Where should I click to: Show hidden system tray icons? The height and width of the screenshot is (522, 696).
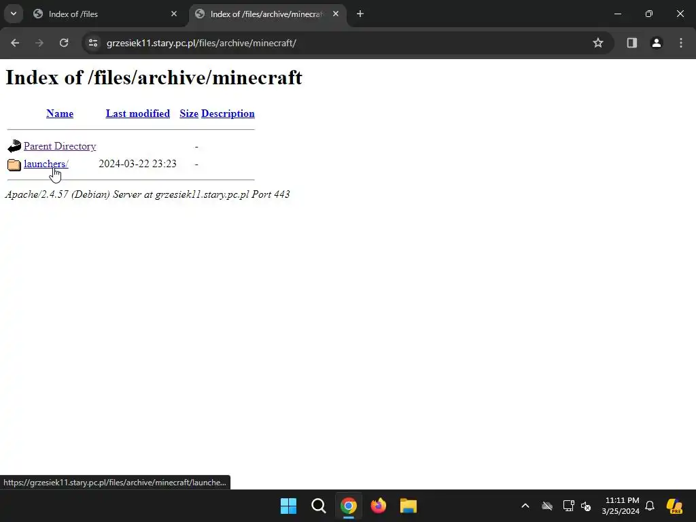pyautogui.click(x=525, y=506)
